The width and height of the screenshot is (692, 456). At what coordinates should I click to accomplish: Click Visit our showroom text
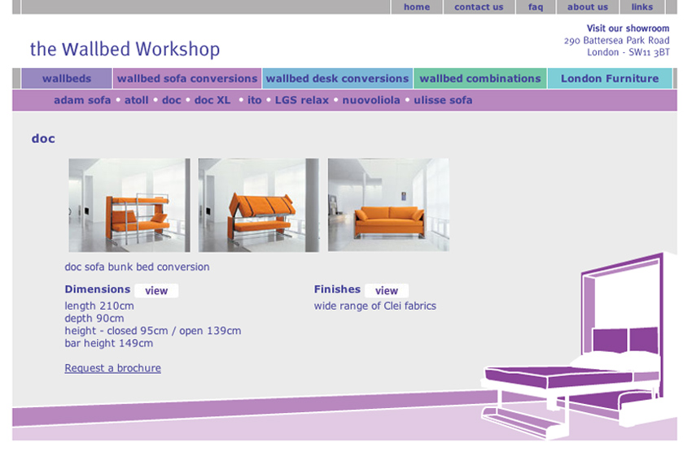[x=628, y=28]
